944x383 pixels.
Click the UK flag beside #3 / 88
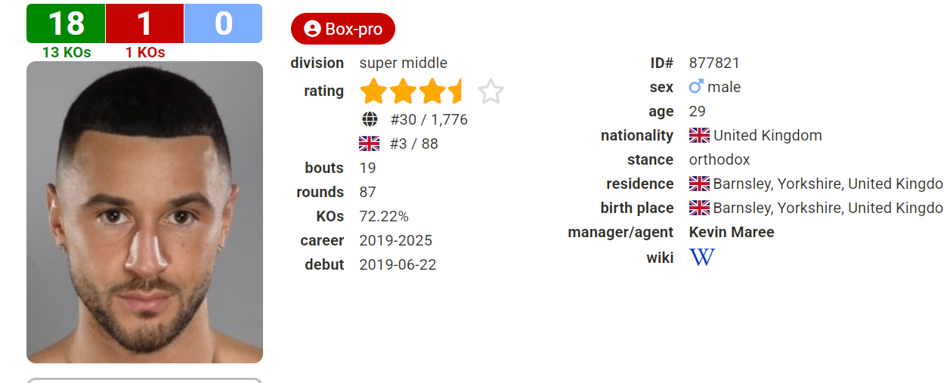pos(370,144)
